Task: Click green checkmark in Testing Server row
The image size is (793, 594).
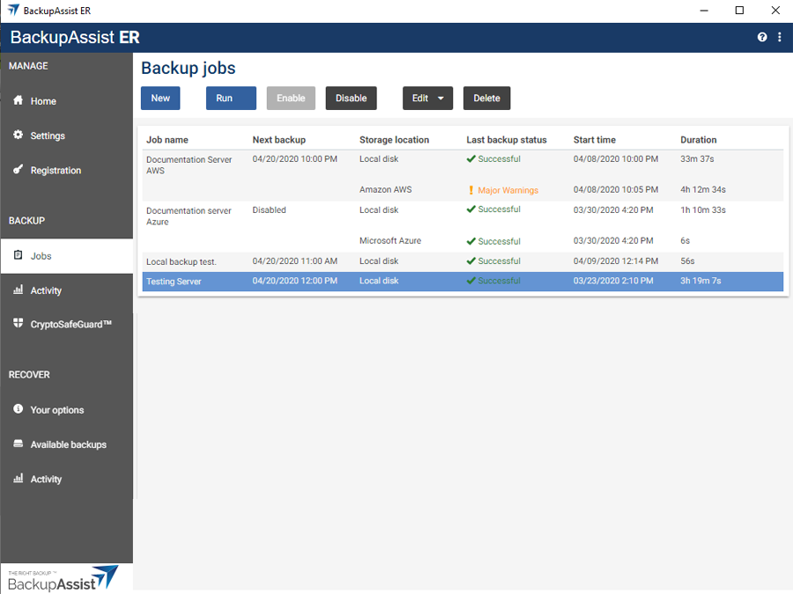Action: [x=471, y=281]
